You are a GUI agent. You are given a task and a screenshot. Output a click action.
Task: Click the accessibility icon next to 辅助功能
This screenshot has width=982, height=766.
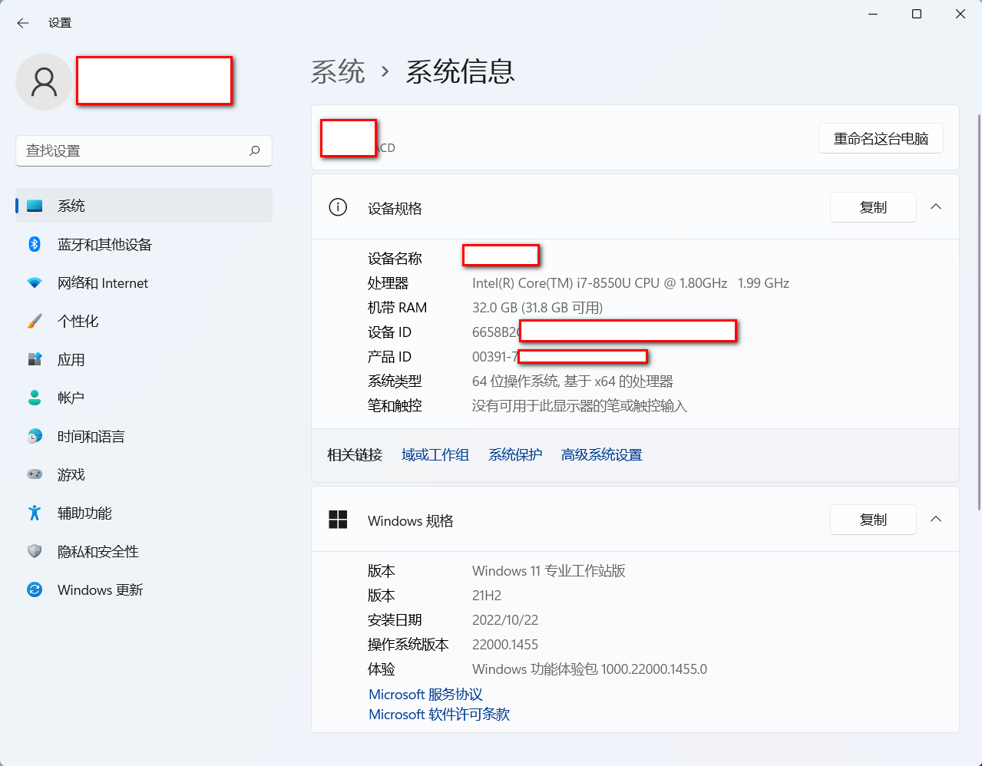34,512
